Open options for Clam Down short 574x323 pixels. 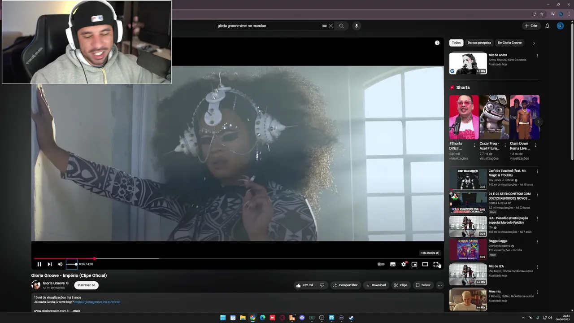(x=535, y=145)
